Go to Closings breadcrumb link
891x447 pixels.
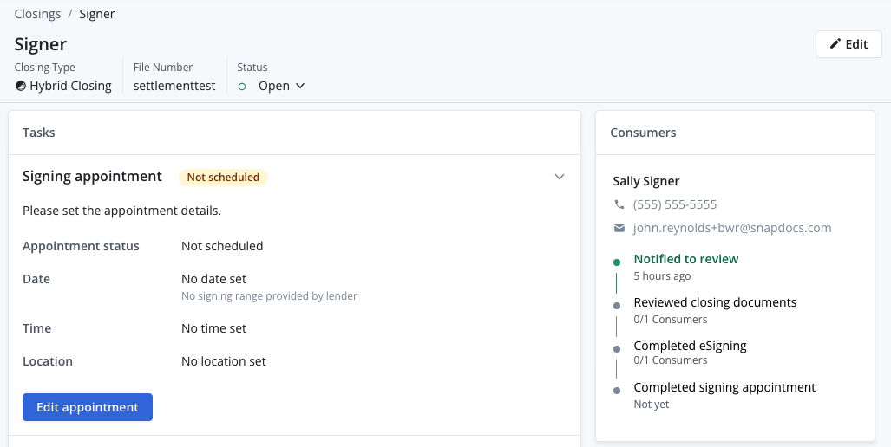pos(37,14)
